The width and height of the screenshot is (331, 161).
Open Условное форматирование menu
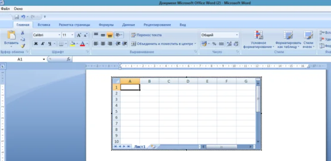259,40
